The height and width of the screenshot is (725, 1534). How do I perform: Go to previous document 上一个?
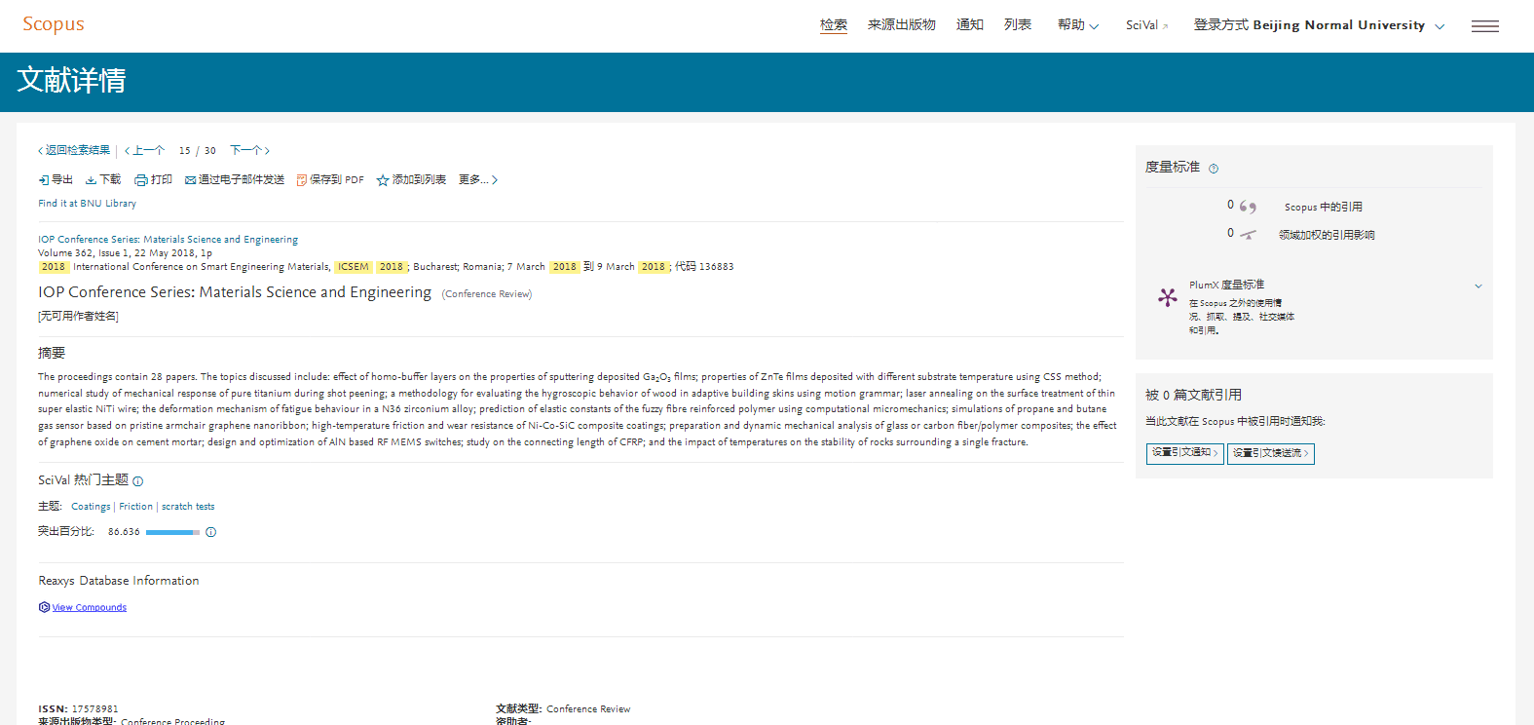145,150
